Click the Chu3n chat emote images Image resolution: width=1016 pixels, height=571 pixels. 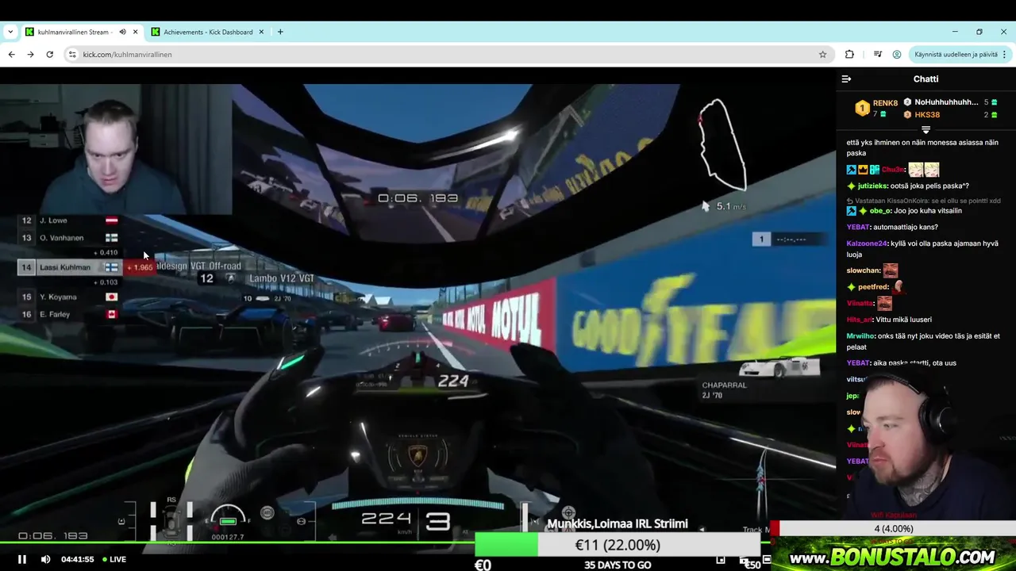click(924, 170)
